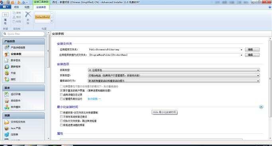Toggle the greyed-out reboot-without-prompt checkbox
Image resolution: width=272 pixels, height=146 pixels.
point(61,86)
